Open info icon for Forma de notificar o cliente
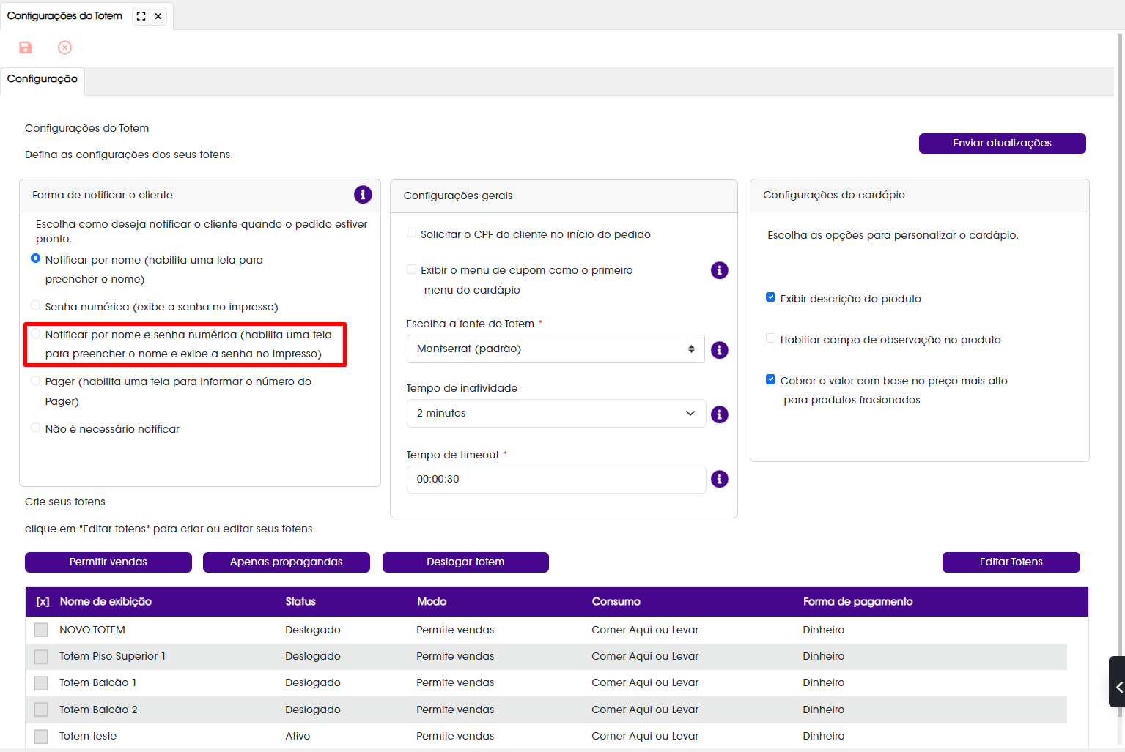Image resolution: width=1125 pixels, height=752 pixels. pos(363,194)
